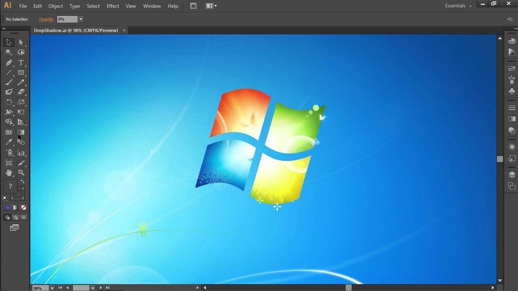Open the Essentials workspace switcher
The height and width of the screenshot is (291, 518).
point(458,6)
